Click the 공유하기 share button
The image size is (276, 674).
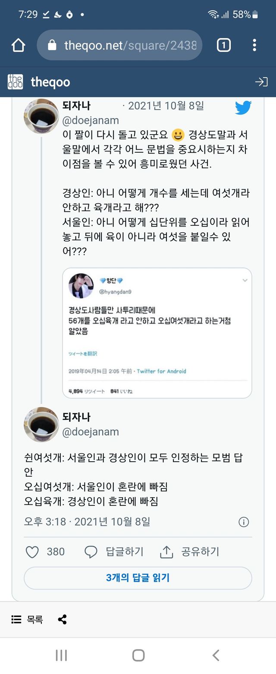[x=190, y=551]
